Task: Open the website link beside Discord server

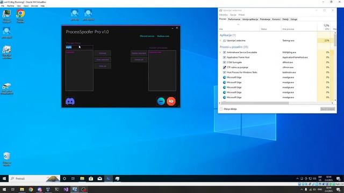Action: click(x=163, y=36)
